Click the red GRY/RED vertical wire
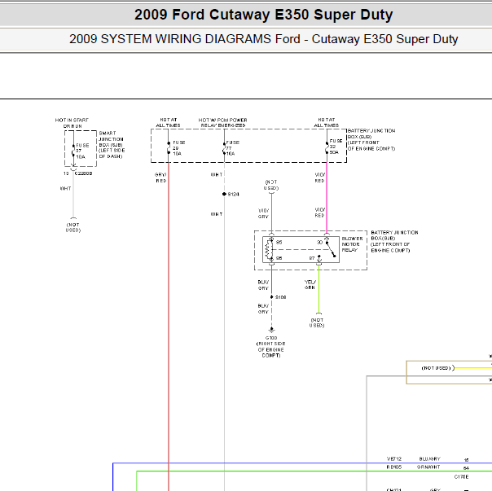Screen dimensions: 492x491 point(169,327)
